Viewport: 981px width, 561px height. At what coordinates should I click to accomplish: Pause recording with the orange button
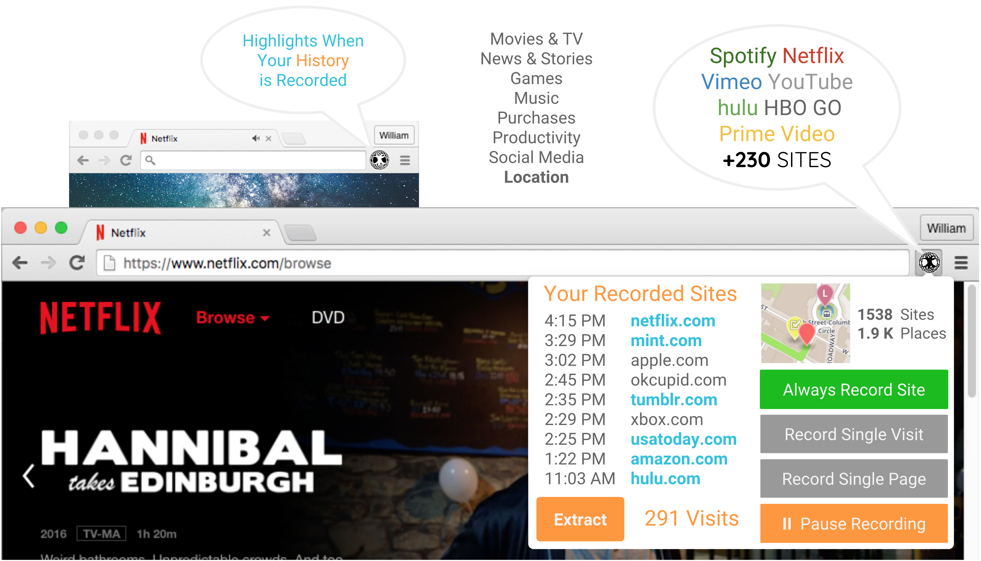(x=854, y=524)
